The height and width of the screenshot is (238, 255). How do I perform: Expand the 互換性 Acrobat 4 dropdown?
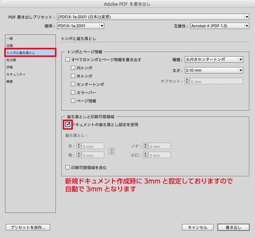pos(220,26)
